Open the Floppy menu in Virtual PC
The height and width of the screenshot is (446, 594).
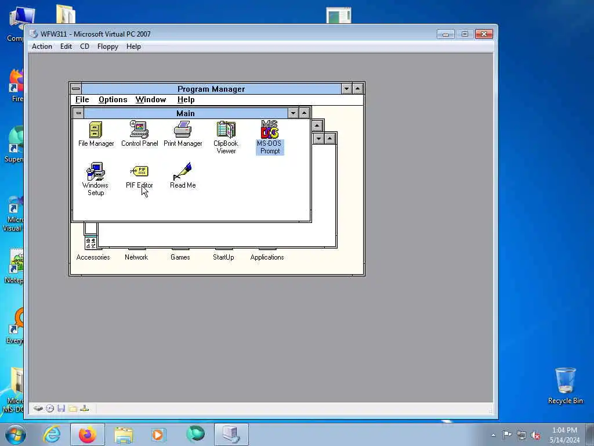[107, 46]
